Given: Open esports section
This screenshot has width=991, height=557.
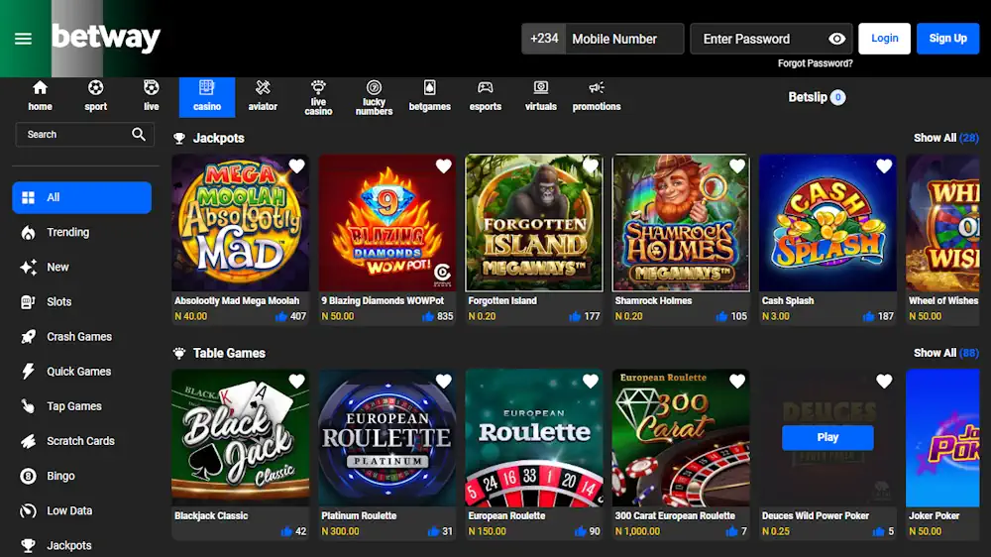Looking at the screenshot, I should (485, 97).
